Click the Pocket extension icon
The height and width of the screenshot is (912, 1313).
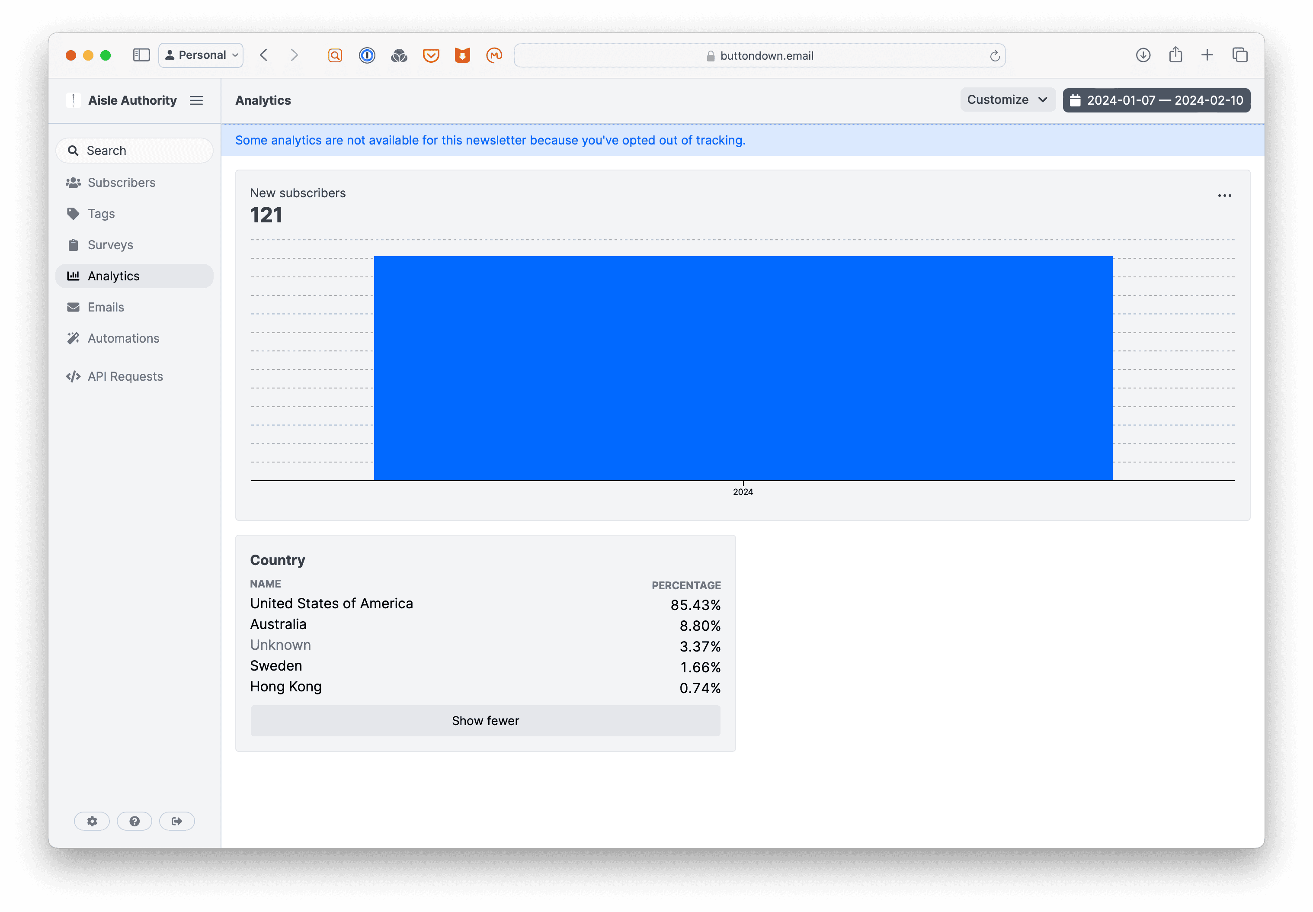[x=431, y=55]
